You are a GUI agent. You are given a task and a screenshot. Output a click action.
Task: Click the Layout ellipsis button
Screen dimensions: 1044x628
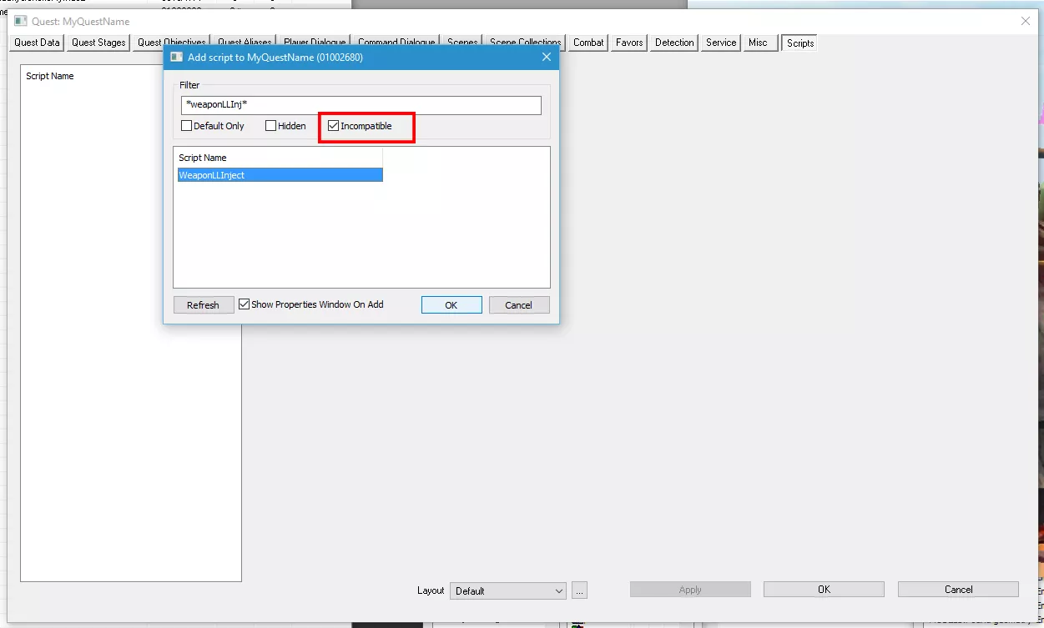pos(580,590)
